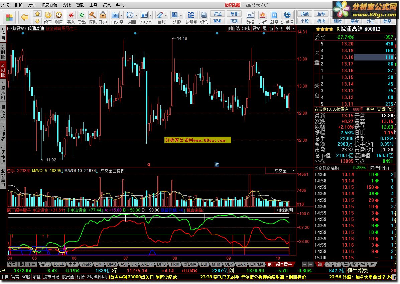Open 指标说明 indicator description
This screenshot has height=284, width=400.
point(285,210)
